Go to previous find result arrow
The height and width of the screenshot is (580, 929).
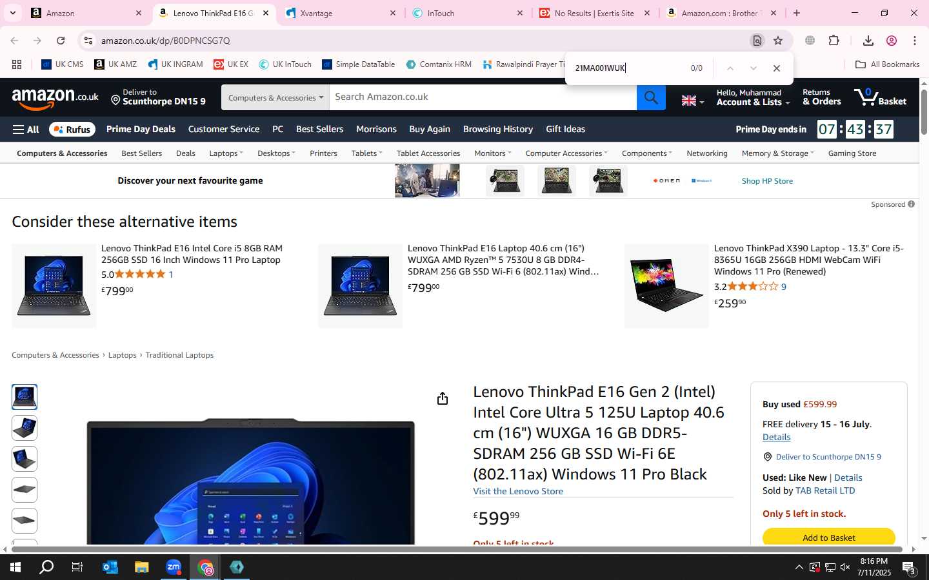pyautogui.click(x=730, y=68)
